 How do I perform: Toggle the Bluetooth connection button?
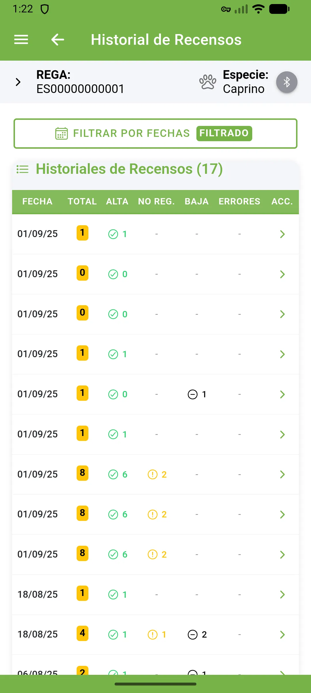click(x=287, y=82)
